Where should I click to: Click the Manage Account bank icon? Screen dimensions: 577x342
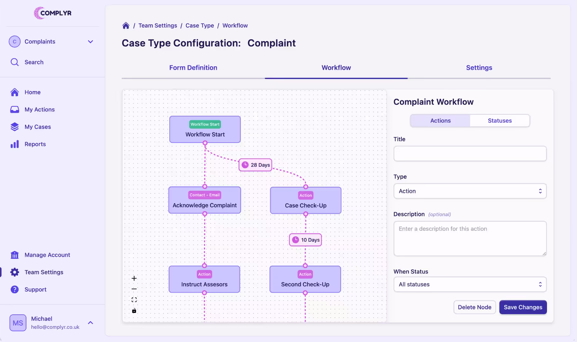pos(15,255)
